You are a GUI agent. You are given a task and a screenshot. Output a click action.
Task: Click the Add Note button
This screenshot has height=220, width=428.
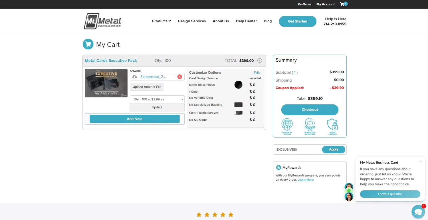135,119
